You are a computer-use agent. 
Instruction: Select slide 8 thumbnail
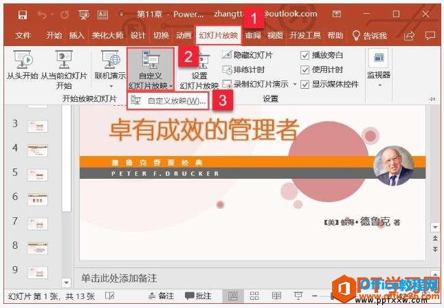(38, 248)
